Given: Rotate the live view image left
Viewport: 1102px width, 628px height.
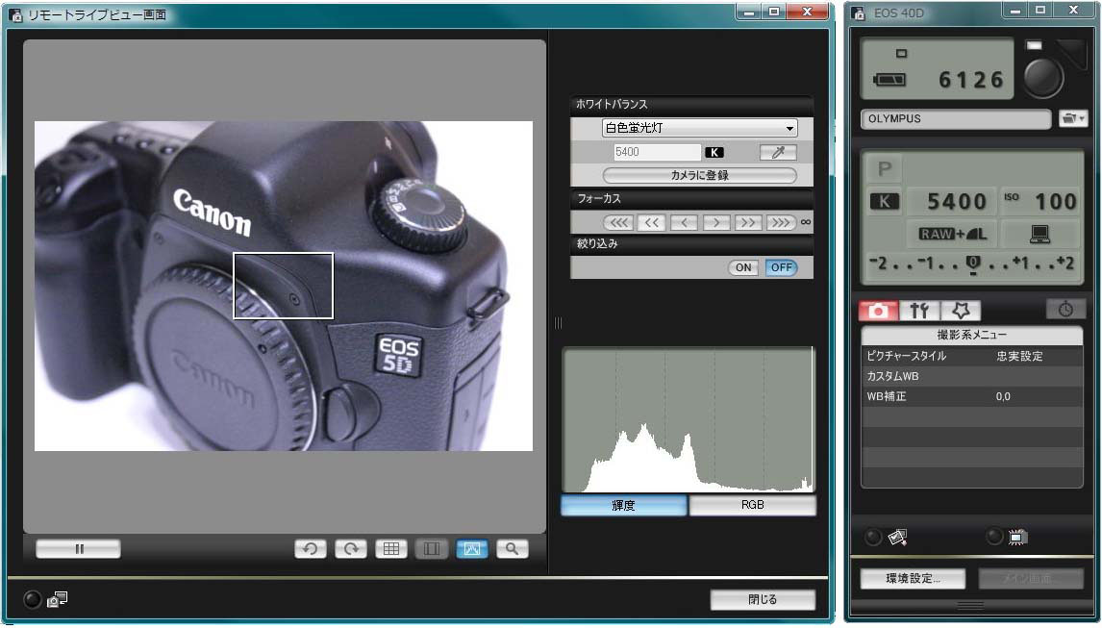Looking at the screenshot, I should [x=310, y=548].
